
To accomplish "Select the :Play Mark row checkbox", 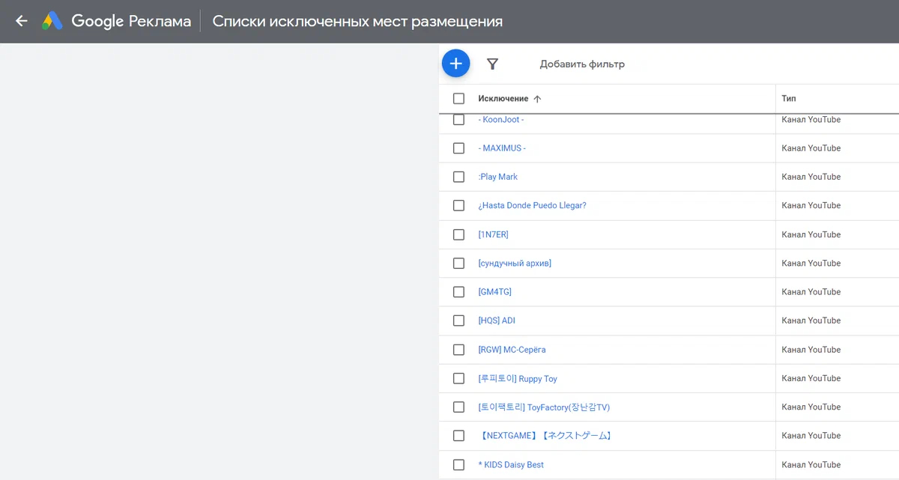I will tap(458, 177).
